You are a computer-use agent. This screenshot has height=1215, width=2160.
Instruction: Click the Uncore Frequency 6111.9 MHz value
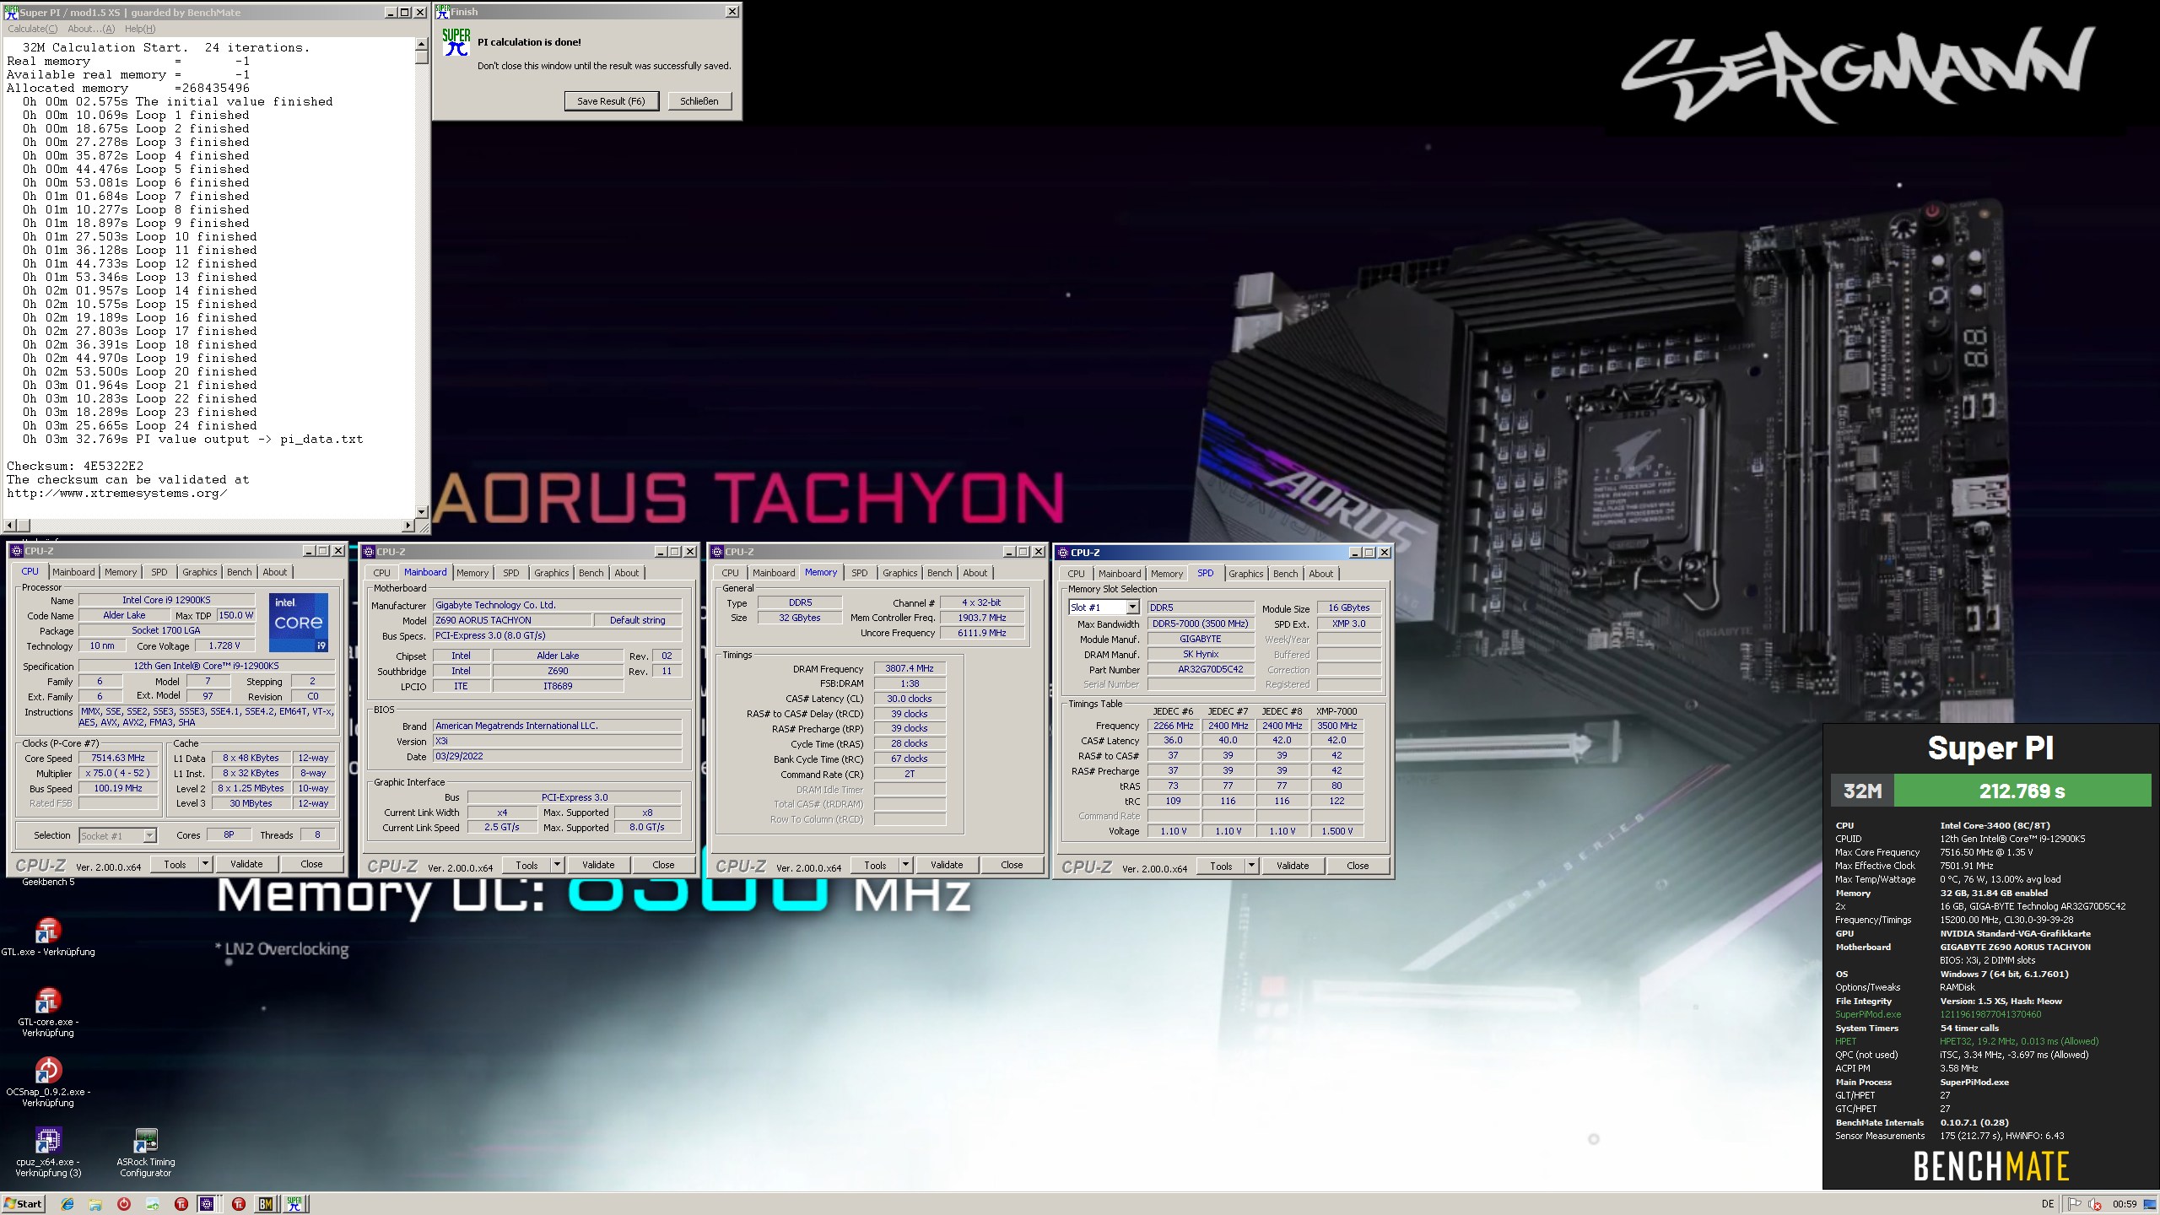982,633
